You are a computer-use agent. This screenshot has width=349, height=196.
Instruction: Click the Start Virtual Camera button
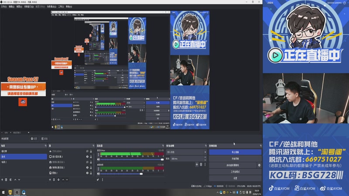click(x=233, y=165)
